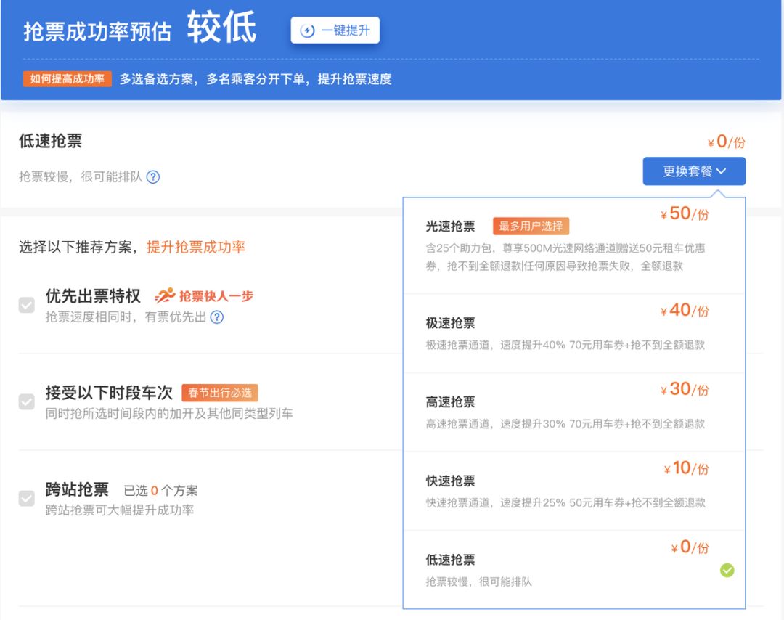Check the 接受以下时段车次 checkbox
This screenshot has height=620, width=784.
(27, 402)
